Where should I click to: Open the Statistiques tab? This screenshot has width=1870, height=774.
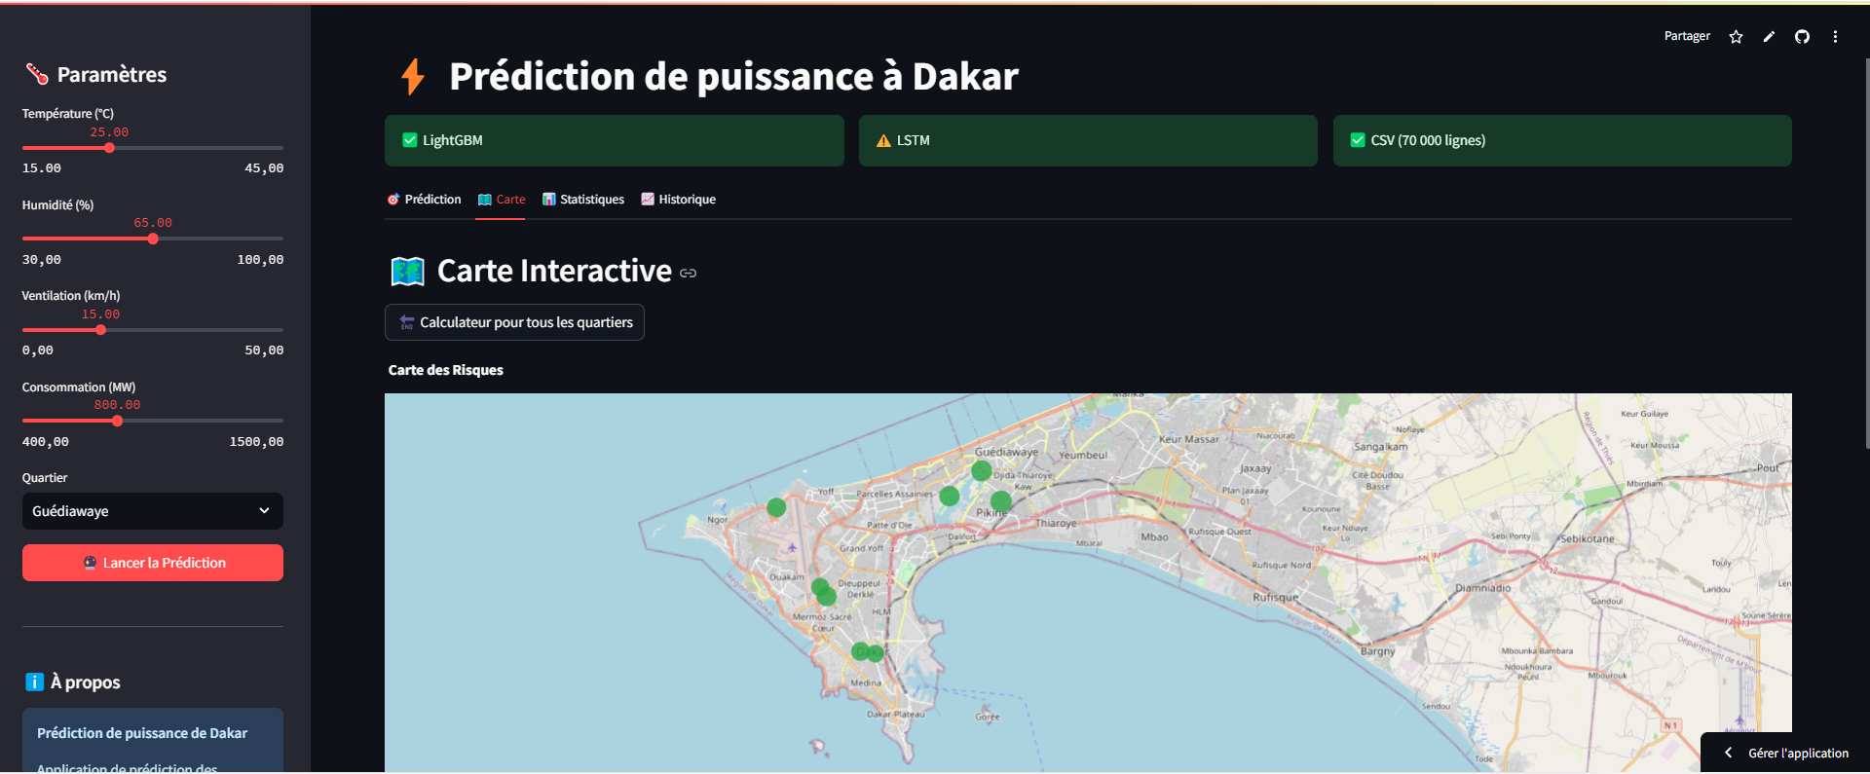(x=582, y=200)
